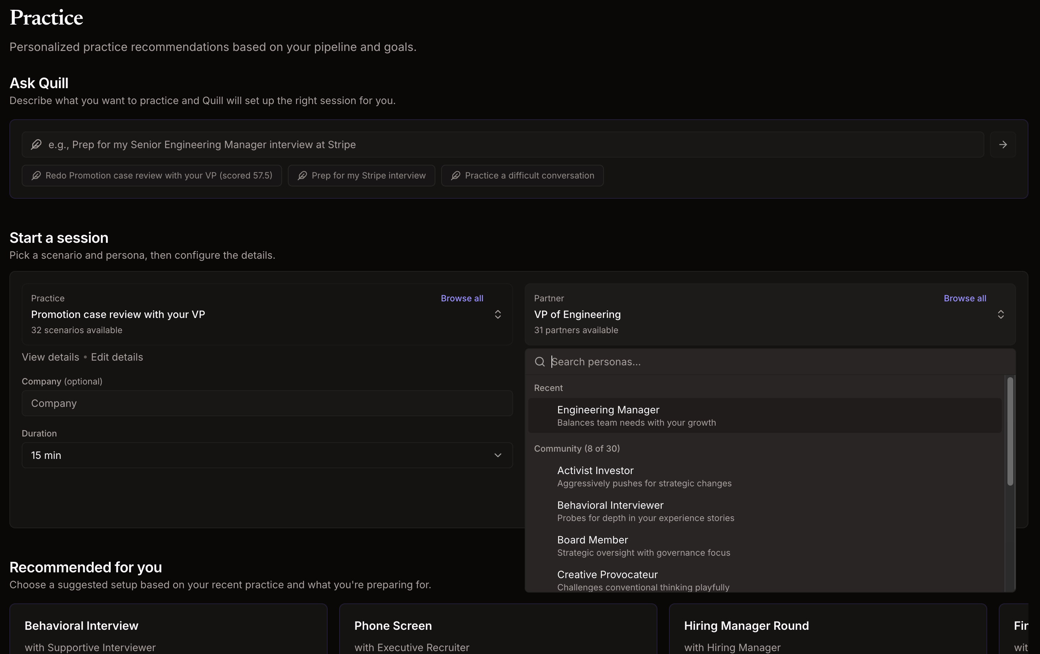1040x654 pixels.
Task: Open the Duration 15 min dropdown
Action: 267,455
